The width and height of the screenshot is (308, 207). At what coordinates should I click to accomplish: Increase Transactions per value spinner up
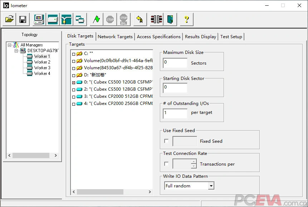[194, 162]
